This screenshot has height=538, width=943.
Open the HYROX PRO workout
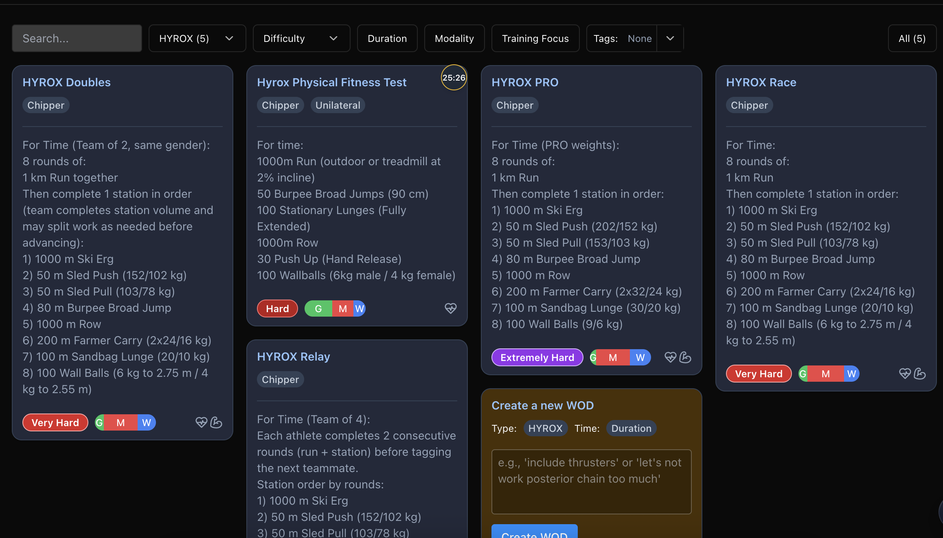click(x=525, y=82)
